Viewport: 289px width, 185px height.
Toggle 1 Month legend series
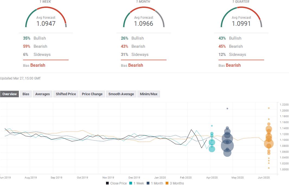pyautogui.click(x=155, y=183)
